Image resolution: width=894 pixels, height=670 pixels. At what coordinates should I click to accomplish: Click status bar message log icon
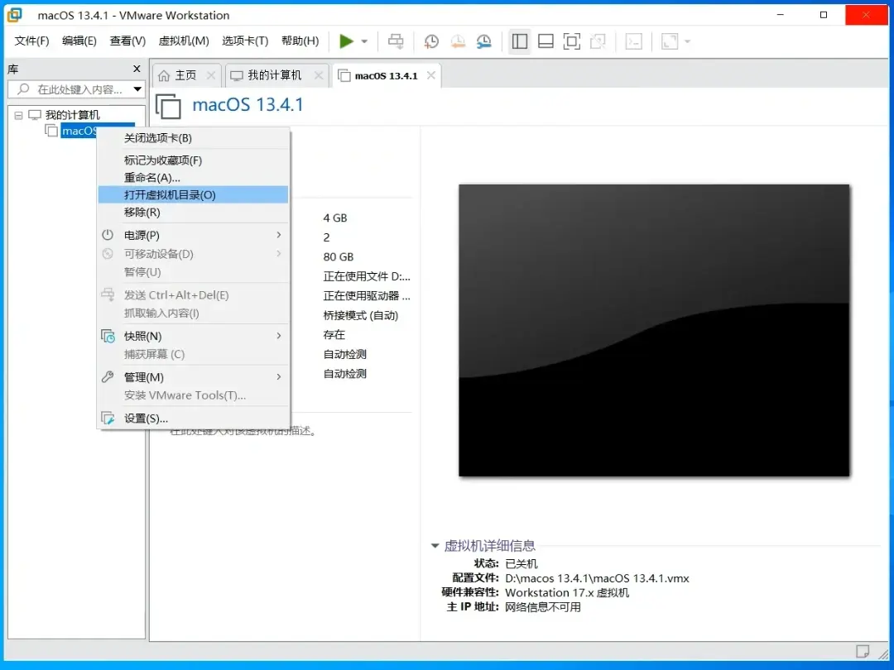pyautogui.click(x=863, y=651)
